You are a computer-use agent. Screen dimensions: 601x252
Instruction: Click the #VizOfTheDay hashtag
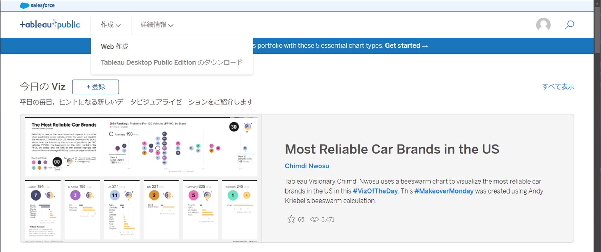pyautogui.click(x=375, y=191)
